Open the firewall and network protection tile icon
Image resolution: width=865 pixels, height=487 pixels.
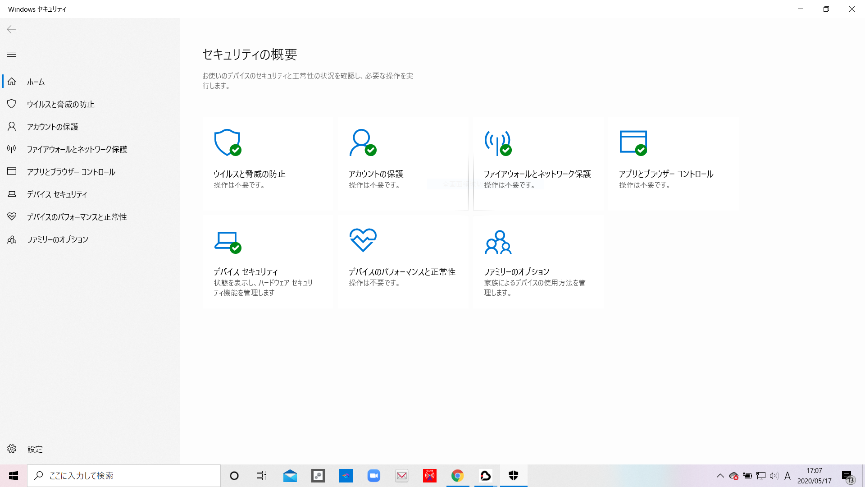(497, 142)
